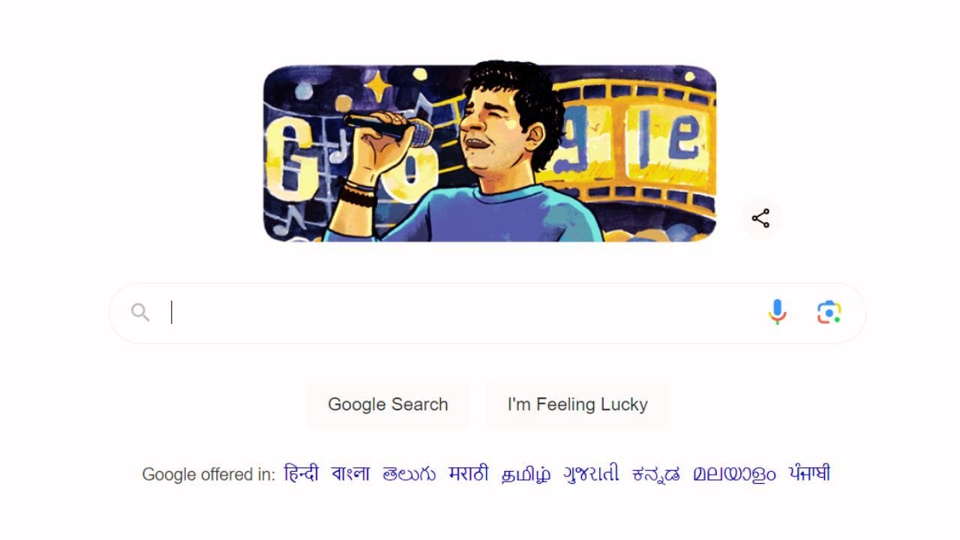The height and width of the screenshot is (540, 960).
Task: Click the I'm Feeling Lucky button
Action: pyautogui.click(x=577, y=404)
